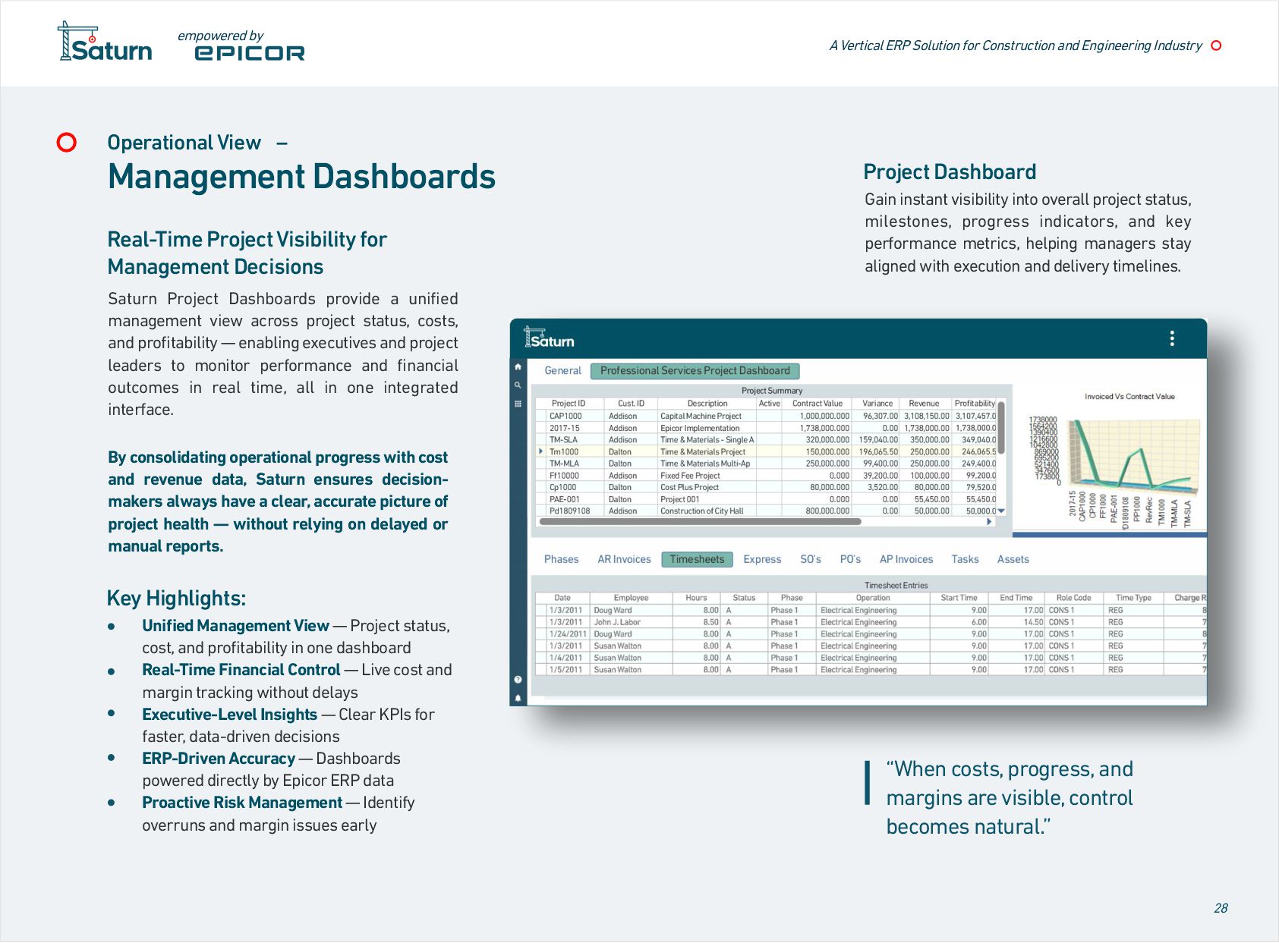Click the Time Type column header

(x=1133, y=598)
